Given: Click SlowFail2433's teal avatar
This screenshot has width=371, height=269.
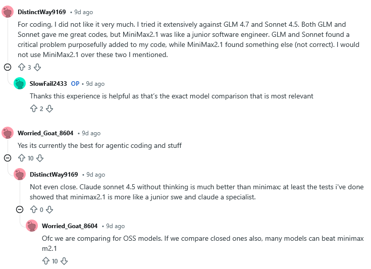Looking at the screenshot, I should click(x=20, y=84).
